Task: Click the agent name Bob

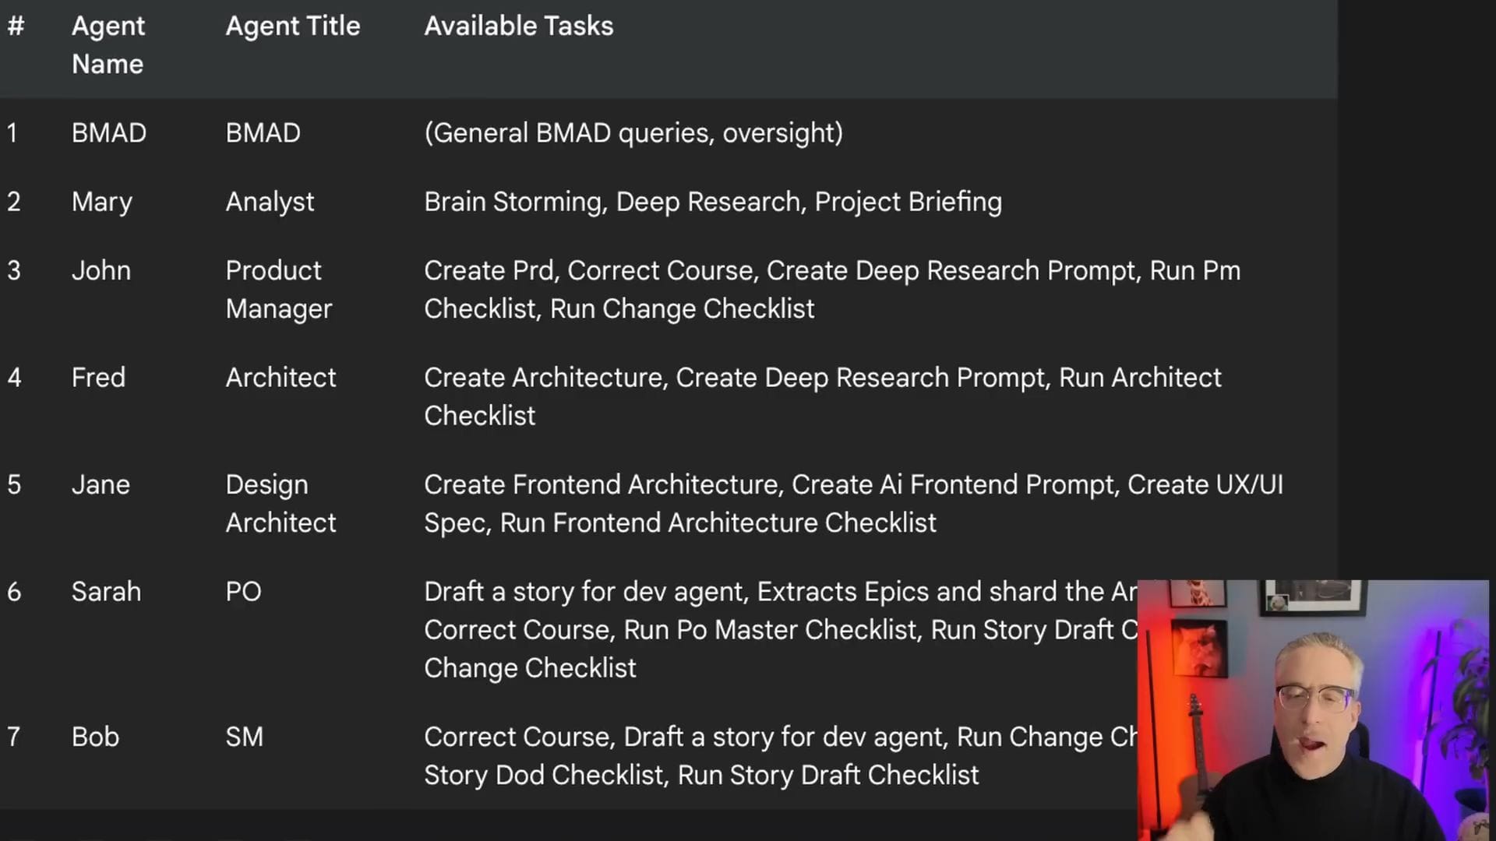Action: (95, 737)
